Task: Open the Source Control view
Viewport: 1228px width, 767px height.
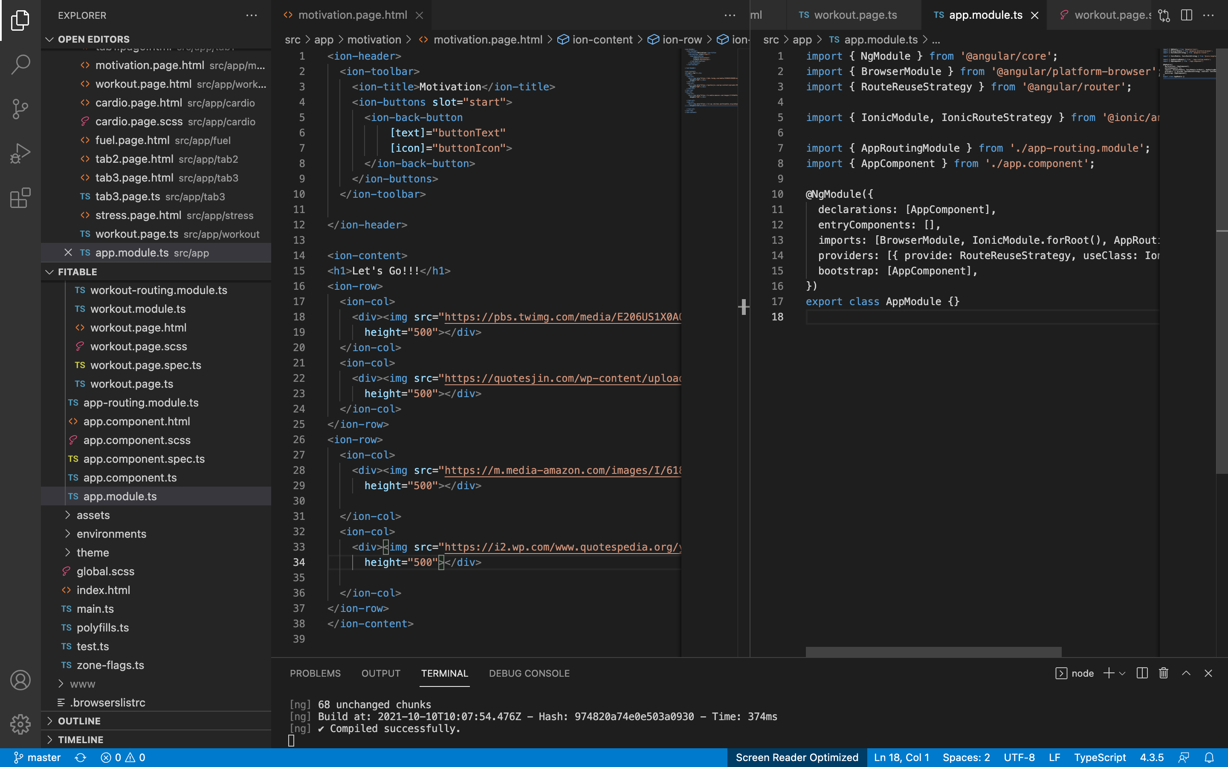Action: pyautogui.click(x=20, y=109)
